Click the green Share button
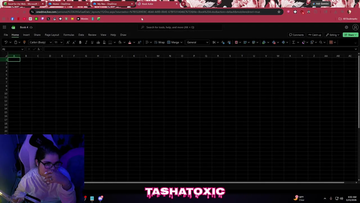This screenshot has width=360, height=203. 350,35
